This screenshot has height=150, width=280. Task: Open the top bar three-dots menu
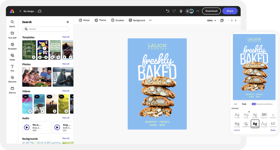tap(198, 11)
